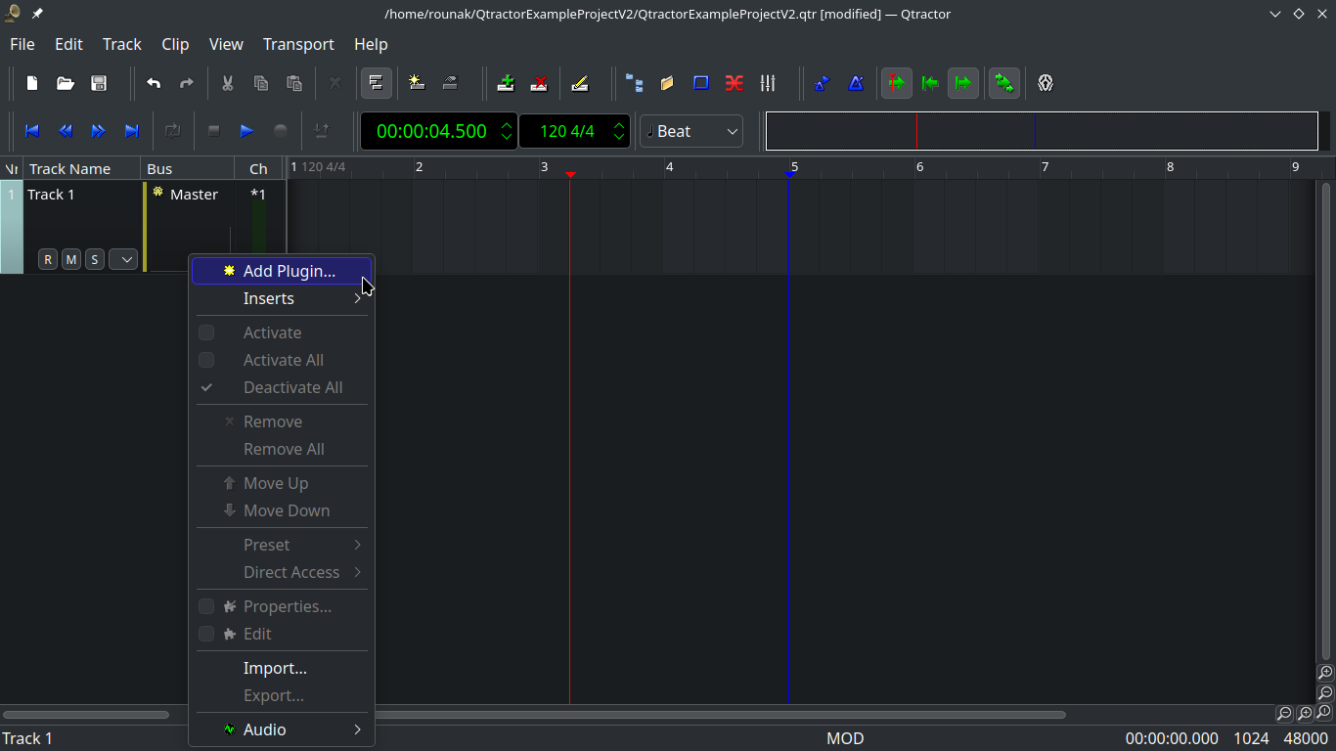Solo Track 1 with the S button
The height and width of the screenshot is (751, 1336).
click(94, 259)
